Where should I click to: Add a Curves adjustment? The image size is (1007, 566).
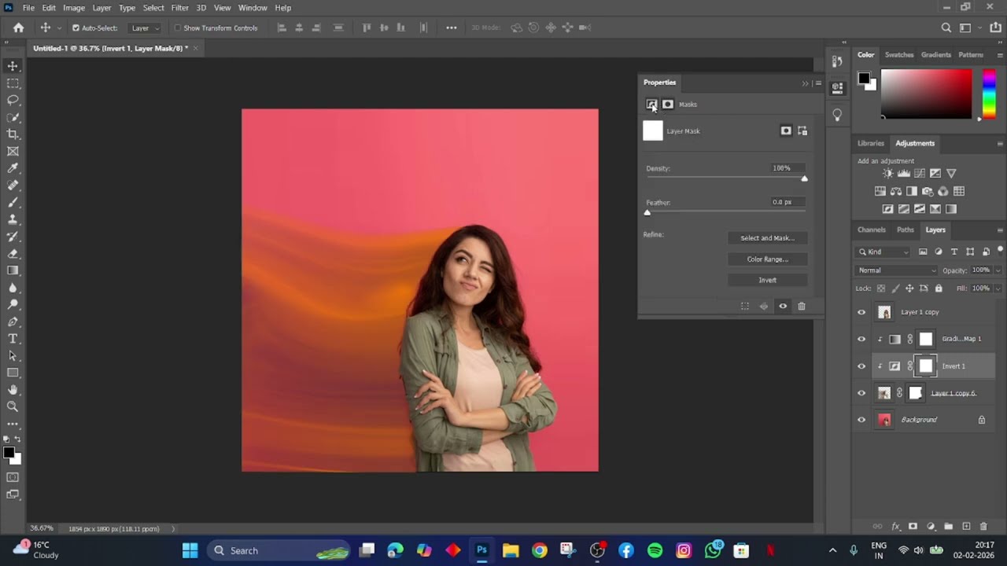point(920,173)
